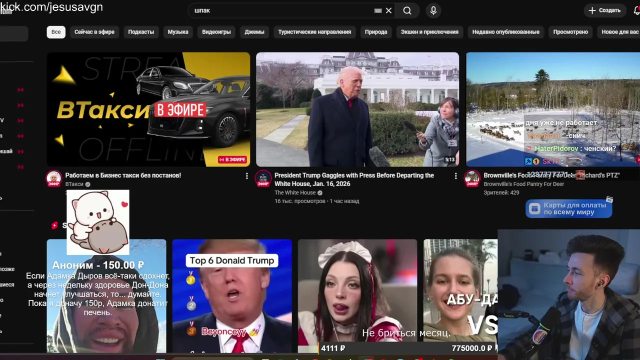Clear the search query with X icon
The height and width of the screenshot is (360, 640).
click(x=388, y=10)
